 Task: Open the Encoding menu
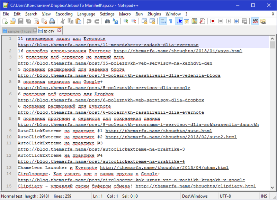pyautogui.click(x=64, y=14)
